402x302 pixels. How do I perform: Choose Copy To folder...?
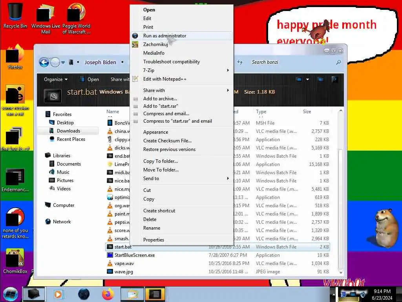click(161, 161)
